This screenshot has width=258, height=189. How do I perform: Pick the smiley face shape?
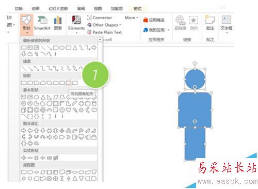click(x=62, y=110)
